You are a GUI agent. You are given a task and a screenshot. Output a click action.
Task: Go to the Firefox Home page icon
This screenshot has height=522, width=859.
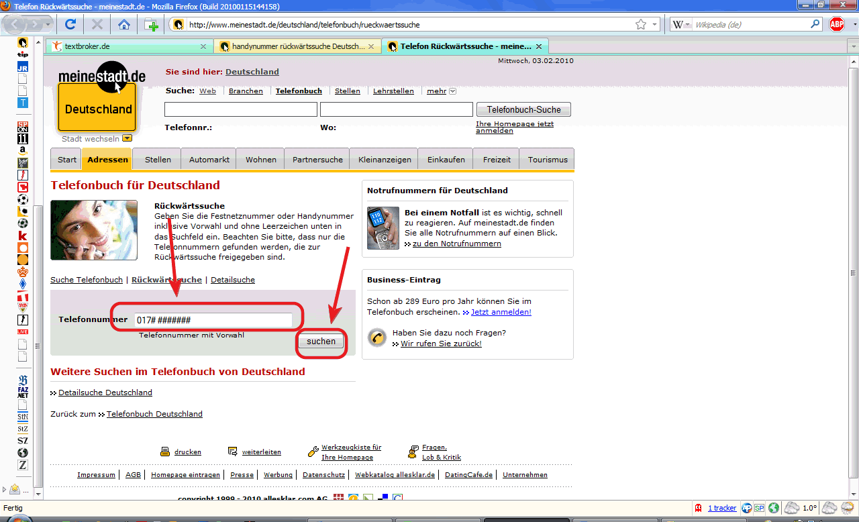tap(124, 25)
